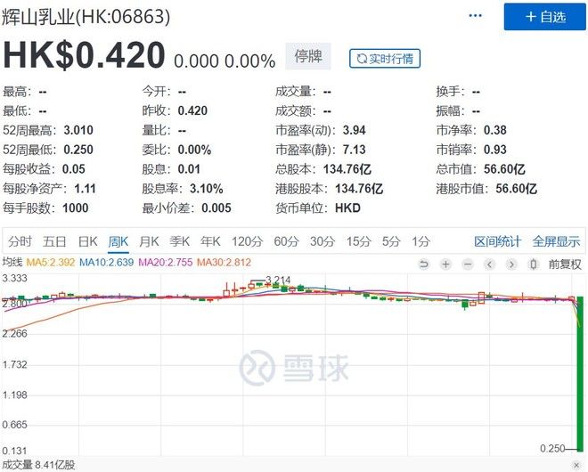Switch to 1分 interval
The image size is (588, 472).
(421, 241)
